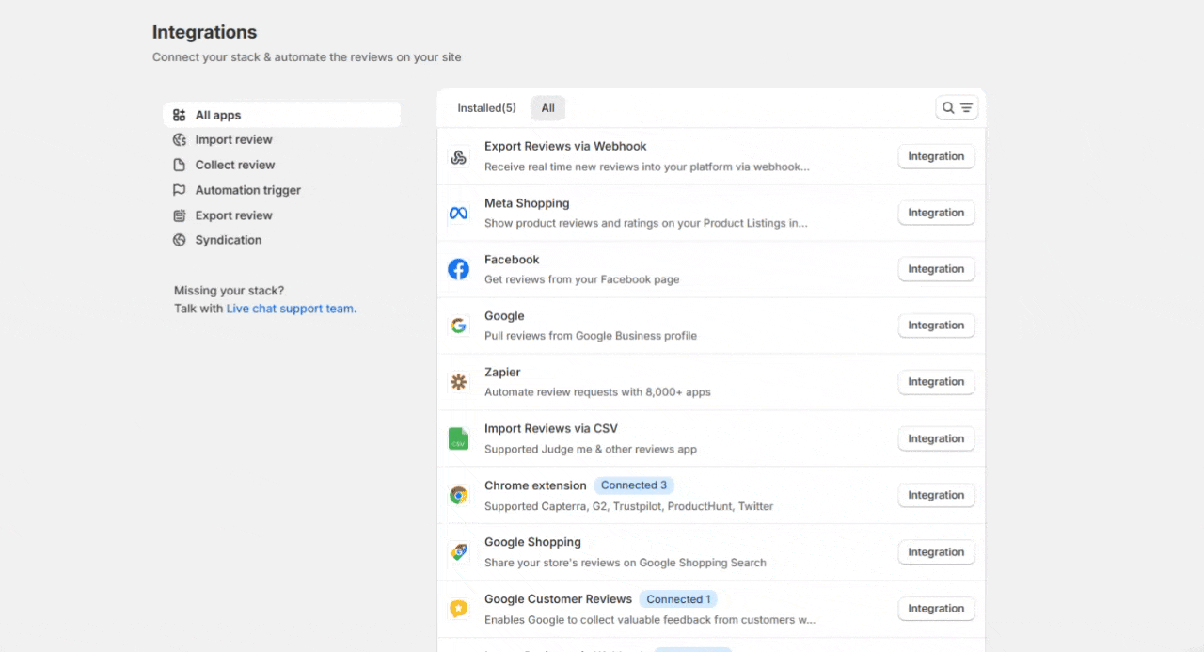
Task: Click the Facebook logo icon
Action: [458, 270]
